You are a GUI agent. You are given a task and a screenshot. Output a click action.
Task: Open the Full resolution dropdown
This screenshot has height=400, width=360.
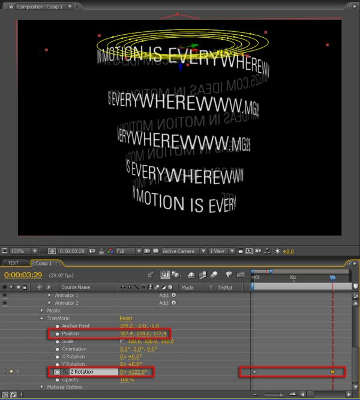pyautogui.click(x=128, y=251)
